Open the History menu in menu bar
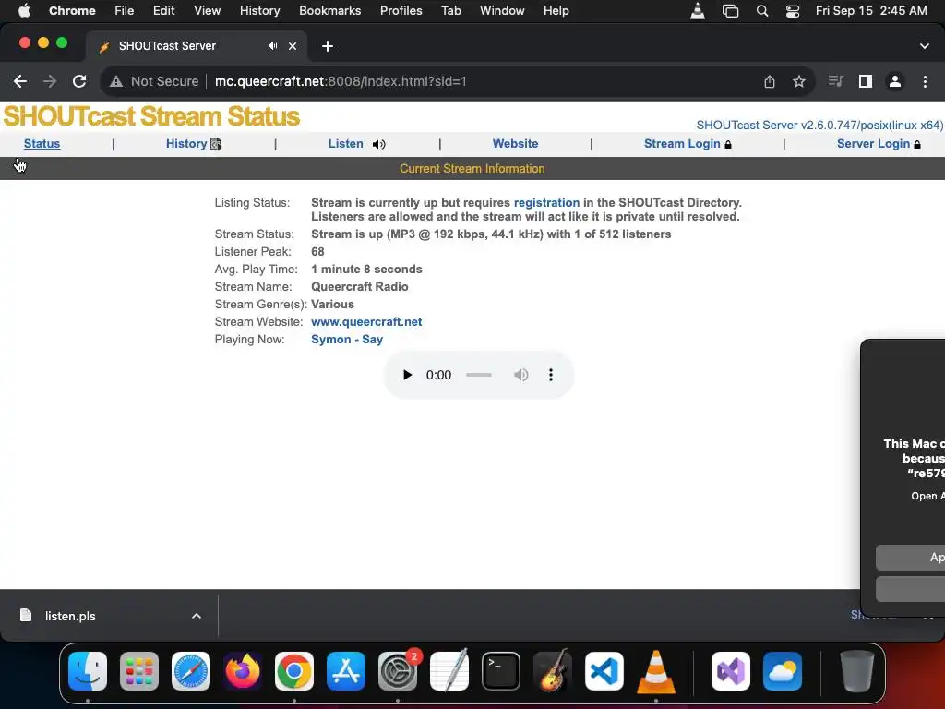Screen dimensions: 945x709 (259, 10)
